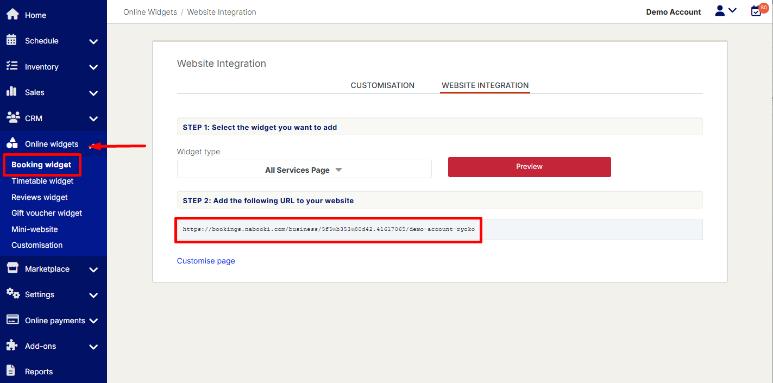The image size is (773, 383).
Task: Open Timetable widget in sidebar
Action: coord(42,181)
